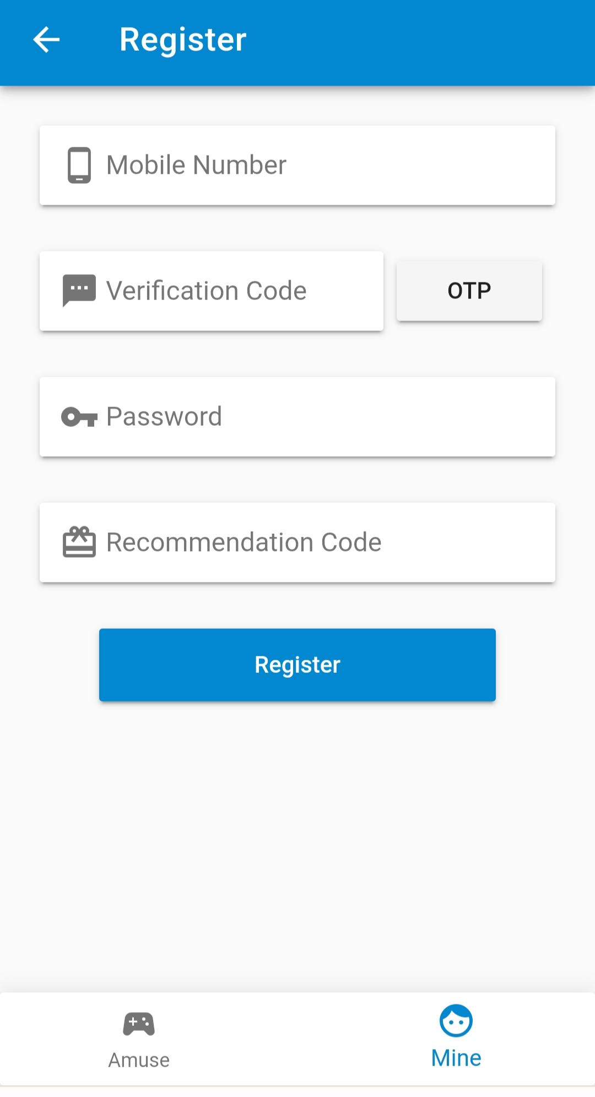Image resolution: width=595 pixels, height=1097 pixels.
Task: Tap the gamepad icon in the bottom bar
Action: click(x=139, y=1024)
